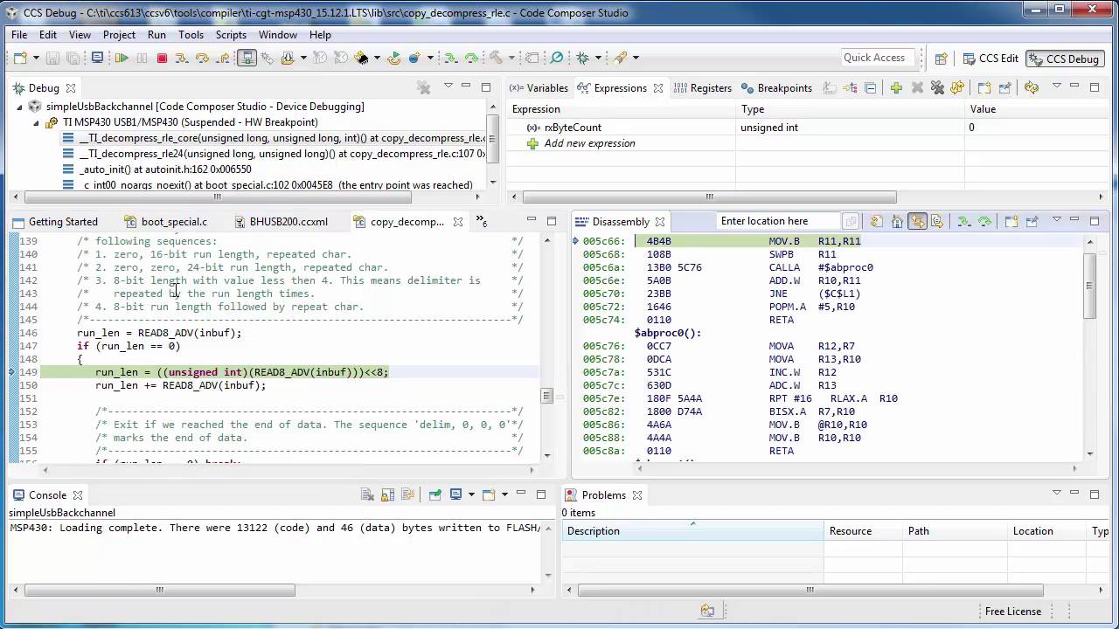Click the home icon in Disassembly toolbar
Image resolution: width=1119 pixels, height=629 pixels.
click(897, 222)
